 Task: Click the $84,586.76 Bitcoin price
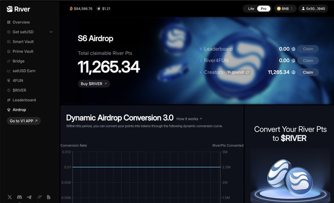pyautogui.click(x=83, y=9)
